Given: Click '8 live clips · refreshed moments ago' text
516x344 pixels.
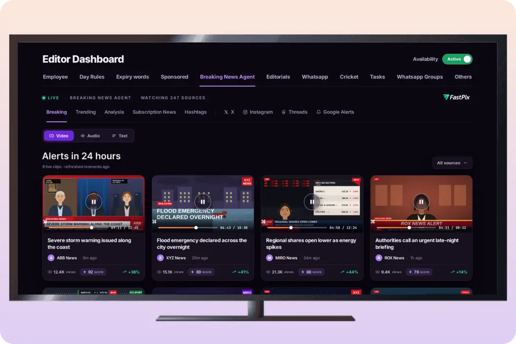Looking at the screenshot, I should pos(76,167).
